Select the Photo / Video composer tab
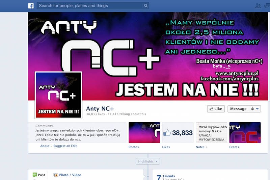 click(x=67, y=175)
